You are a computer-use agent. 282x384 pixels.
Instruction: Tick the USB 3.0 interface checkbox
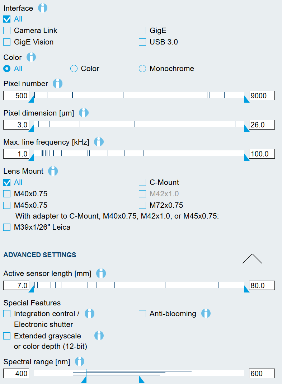[142, 42]
